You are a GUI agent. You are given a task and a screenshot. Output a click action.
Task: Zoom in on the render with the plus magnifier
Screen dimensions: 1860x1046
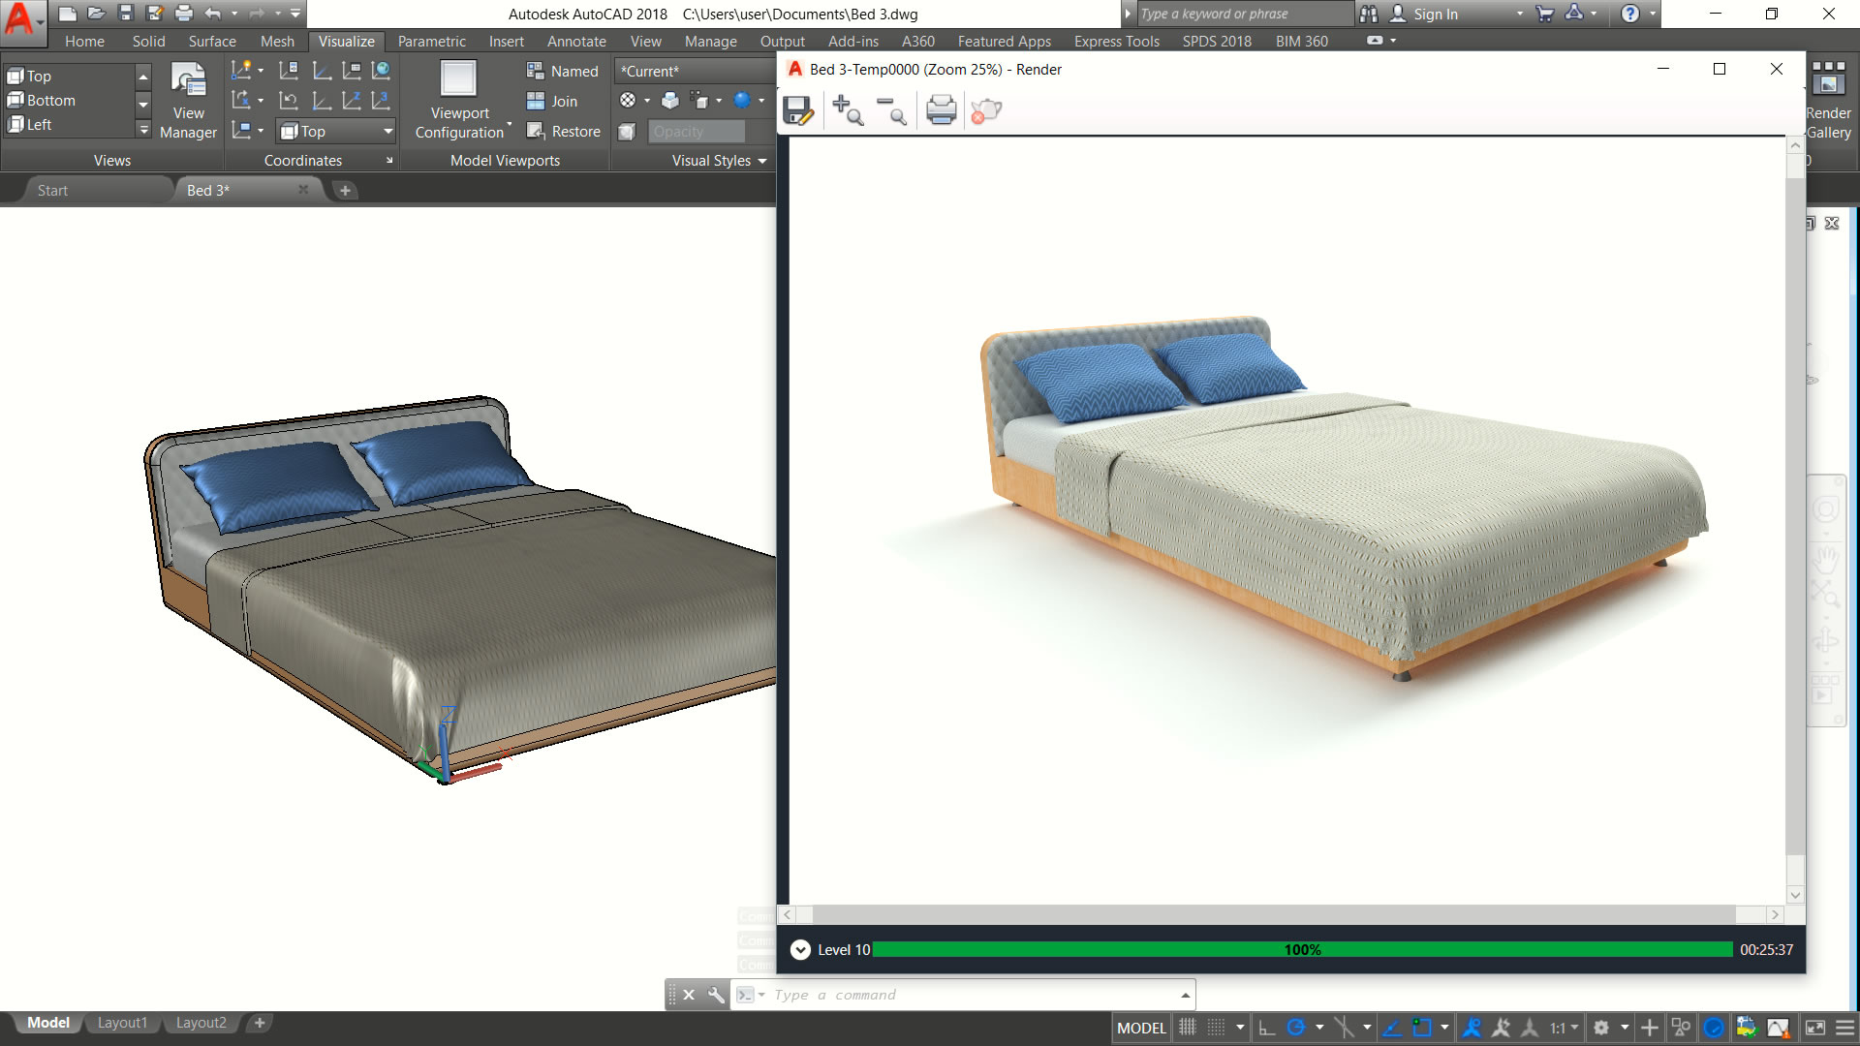(x=848, y=110)
